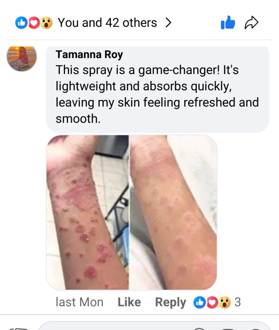This screenshot has width=279, height=330.
Task: Click the red heart reaction icon on the post
Action: tap(34, 23)
